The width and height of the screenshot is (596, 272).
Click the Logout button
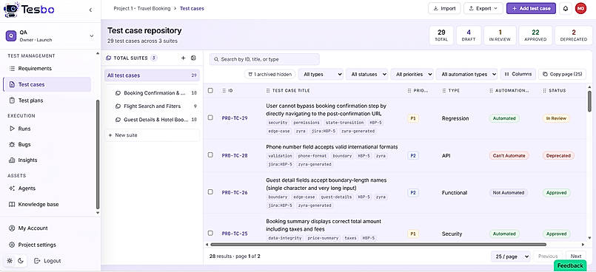(x=47, y=261)
